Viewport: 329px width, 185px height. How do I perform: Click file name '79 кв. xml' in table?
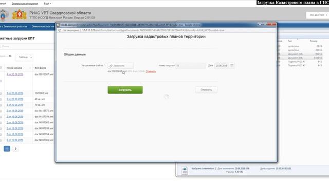tap(40, 105)
